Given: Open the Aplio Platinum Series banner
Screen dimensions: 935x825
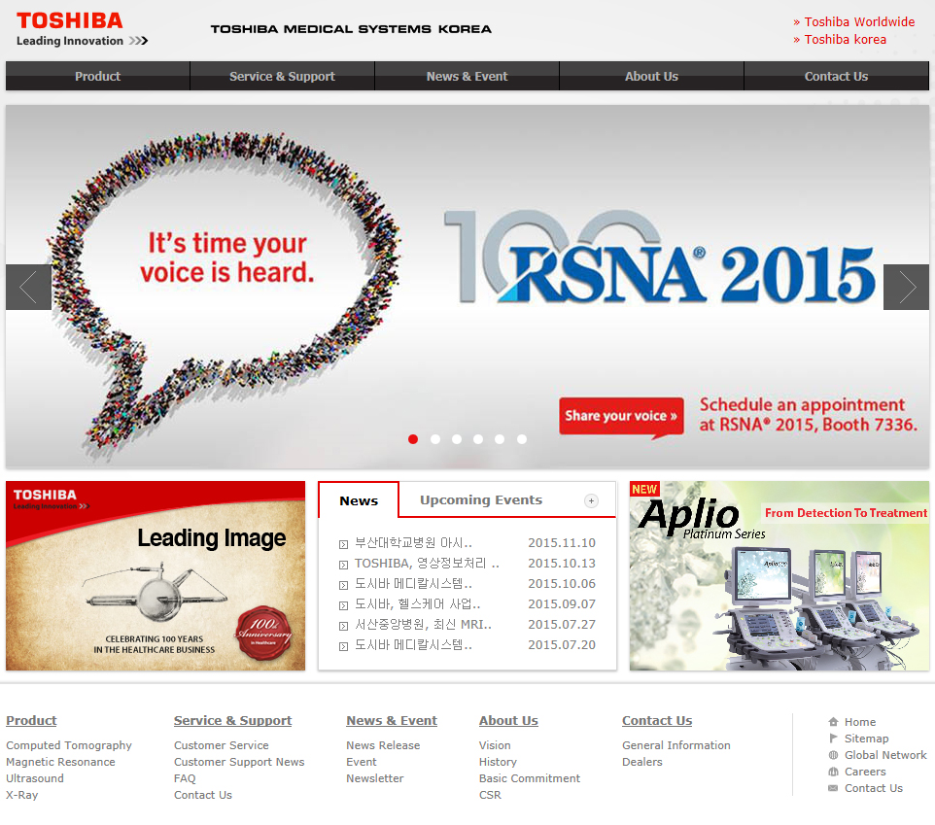Looking at the screenshot, I should click(x=779, y=576).
